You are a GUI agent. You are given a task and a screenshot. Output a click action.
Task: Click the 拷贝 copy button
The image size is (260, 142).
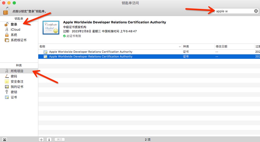[60, 140]
